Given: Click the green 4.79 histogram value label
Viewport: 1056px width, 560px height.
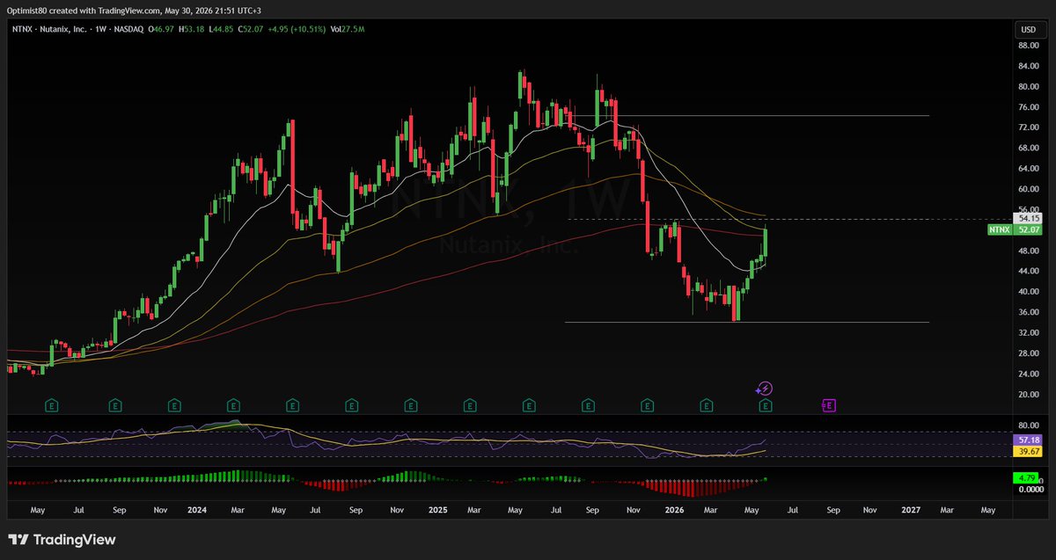Looking at the screenshot, I should (1026, 478).
